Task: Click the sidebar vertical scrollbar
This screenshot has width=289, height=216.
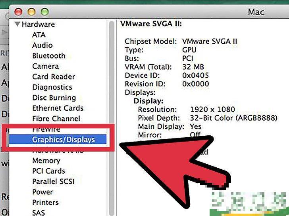Action: pyautogui.click(x=112, y=119)
